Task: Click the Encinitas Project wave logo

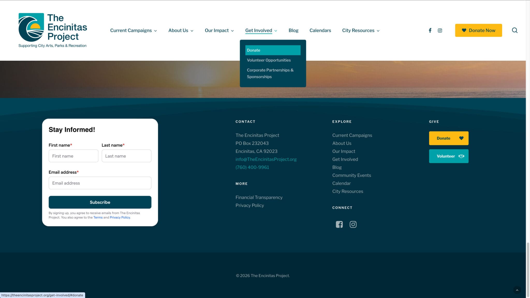Action: click(x=31, y=27)
